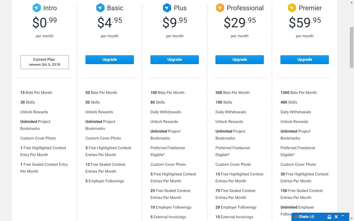
Task: Click the Plus plan hummingbird icon
Action: (167, 8)
